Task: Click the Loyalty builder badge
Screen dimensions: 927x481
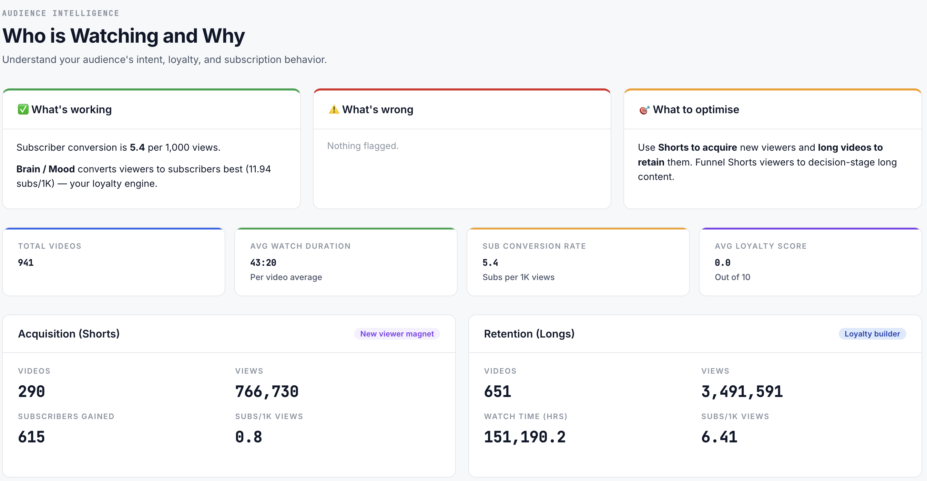Action: click(872, 334)
